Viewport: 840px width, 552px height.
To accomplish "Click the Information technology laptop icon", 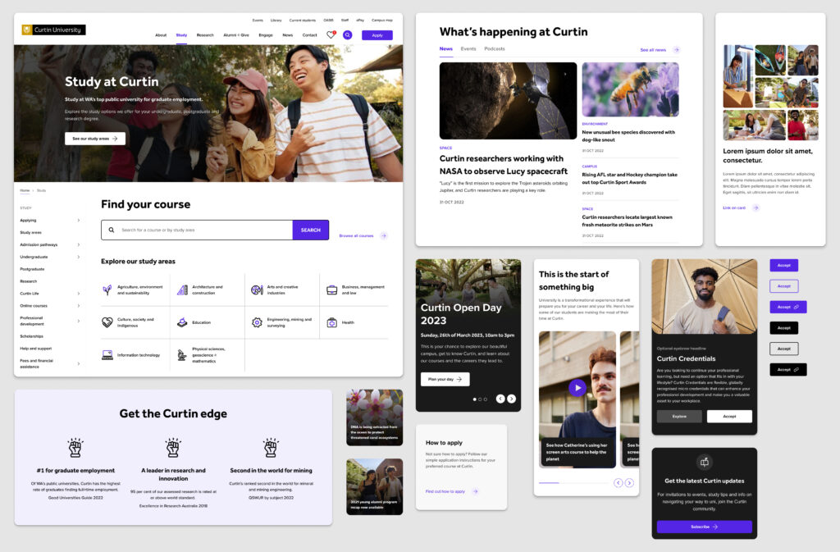I will [x=107, y=355].
